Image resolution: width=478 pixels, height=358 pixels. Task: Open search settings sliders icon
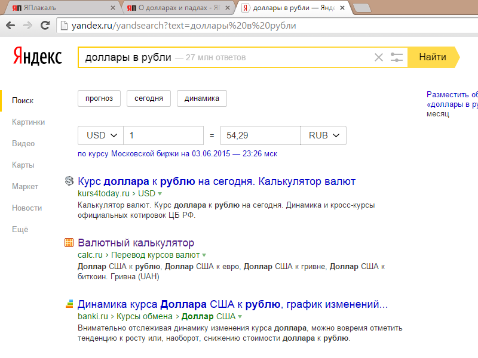pos(397,57)
